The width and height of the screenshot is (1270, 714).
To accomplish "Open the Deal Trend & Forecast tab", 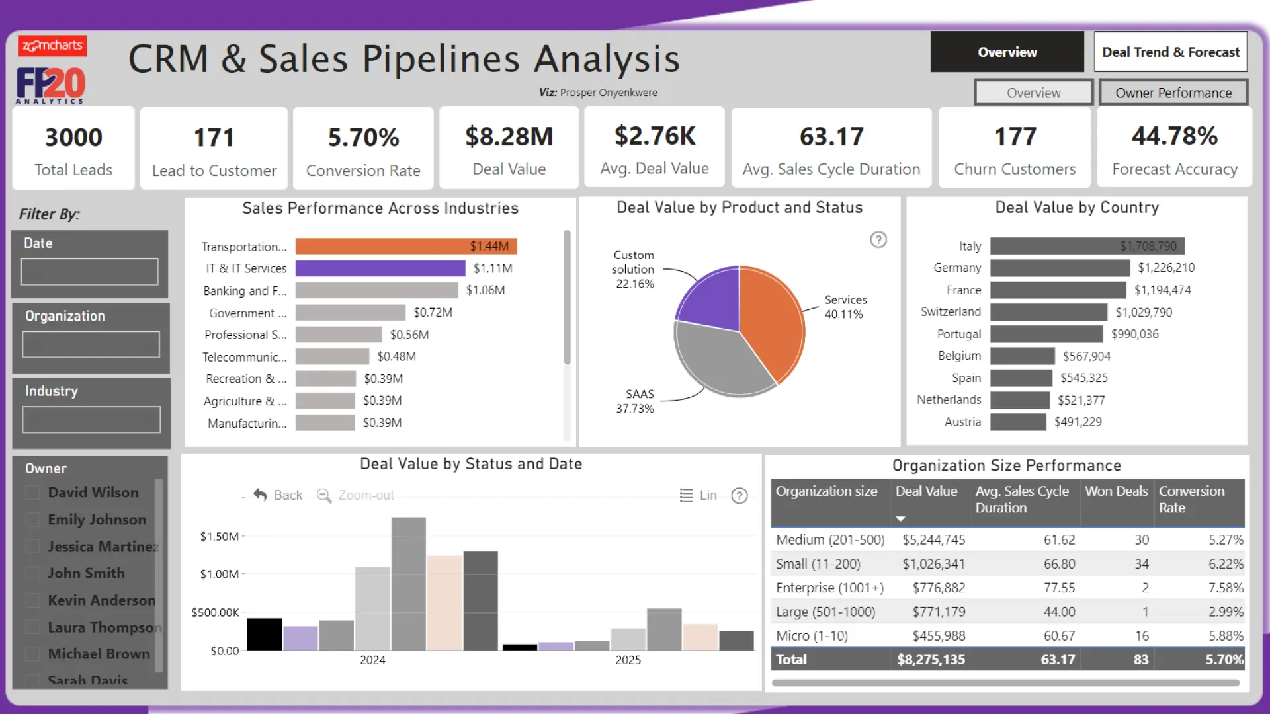I will [1171, 52].
